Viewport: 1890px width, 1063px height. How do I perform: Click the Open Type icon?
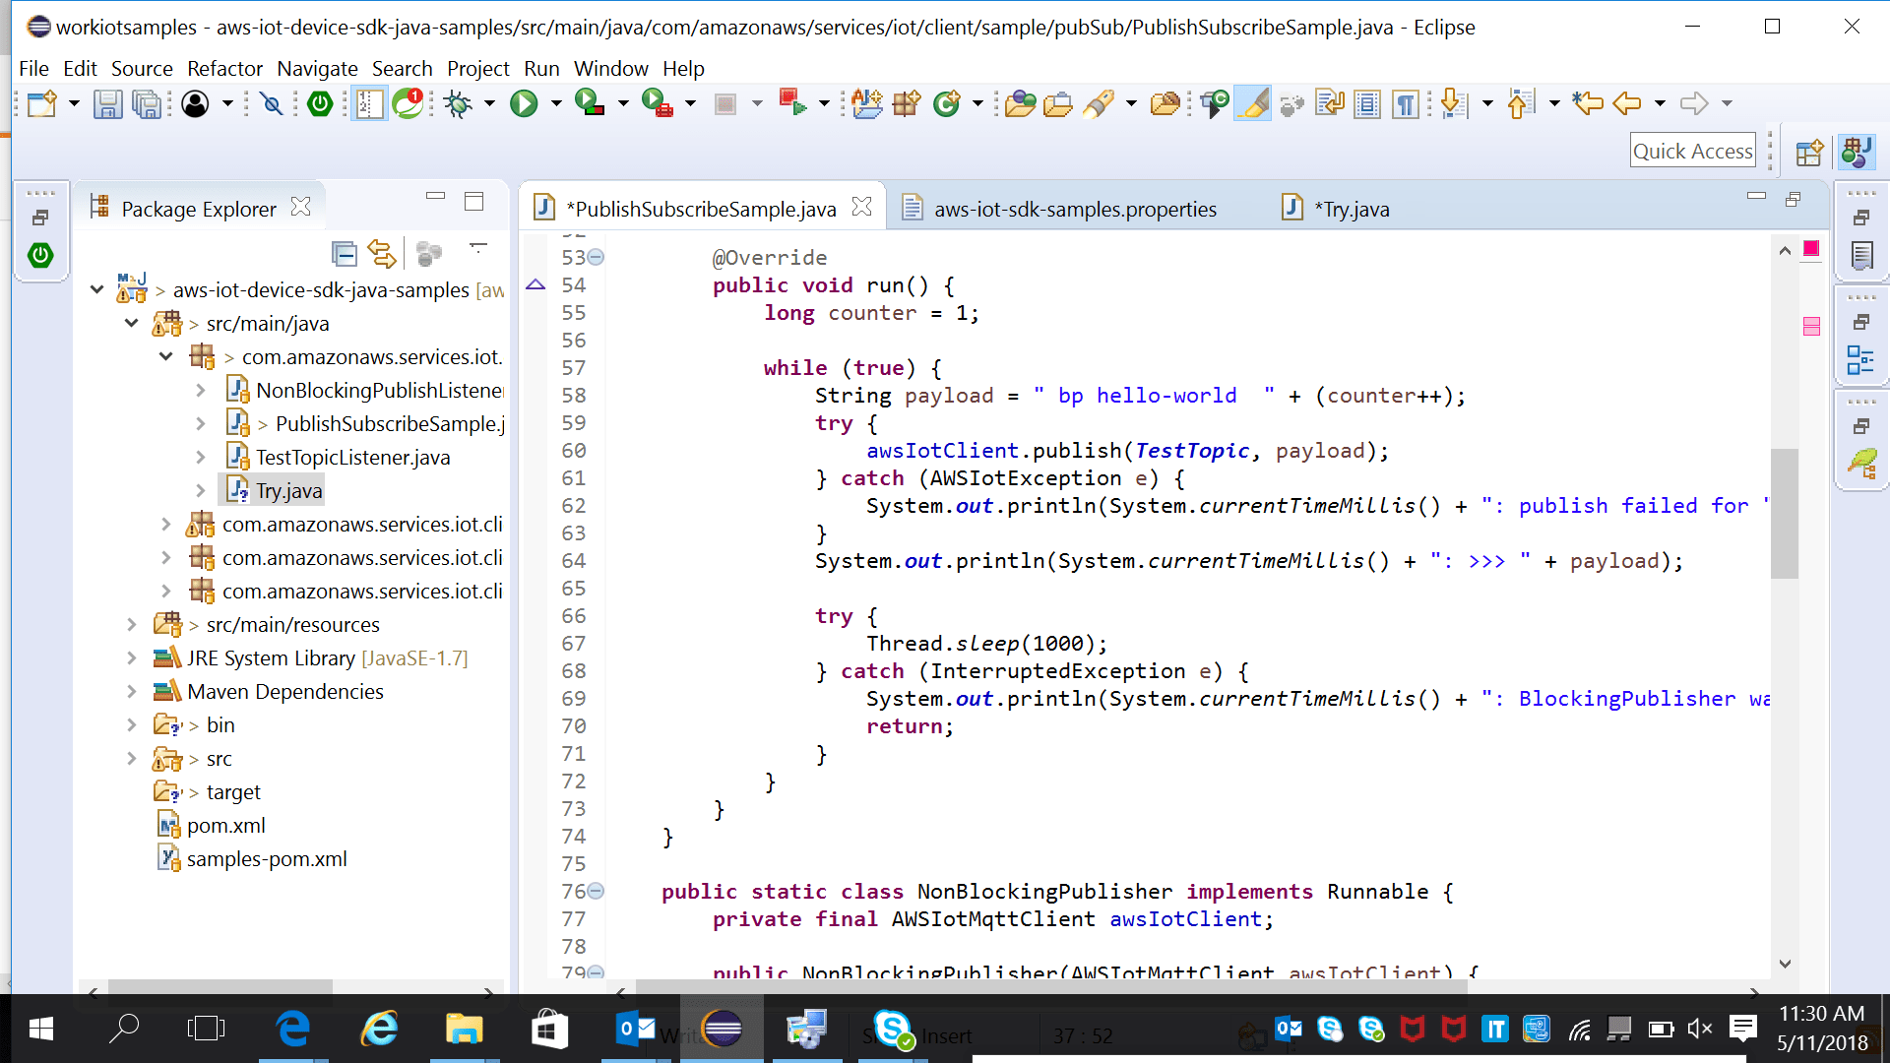pyautogui.click(x=1021, y=103)
